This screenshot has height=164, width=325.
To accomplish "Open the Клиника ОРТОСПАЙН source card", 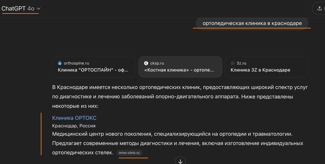I will coord(94,67).
